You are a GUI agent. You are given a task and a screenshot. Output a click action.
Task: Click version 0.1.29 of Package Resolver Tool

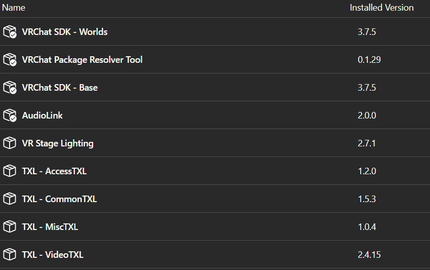point(369,60)
